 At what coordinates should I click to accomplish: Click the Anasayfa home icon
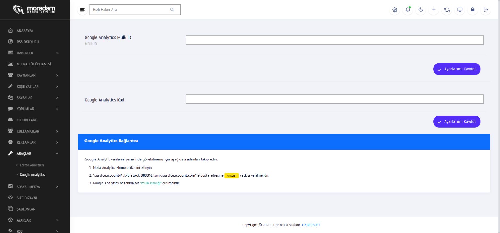point(10,31)
